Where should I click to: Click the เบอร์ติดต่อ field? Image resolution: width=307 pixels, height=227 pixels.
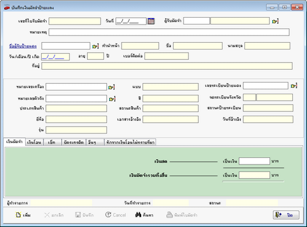click(166, 56)
